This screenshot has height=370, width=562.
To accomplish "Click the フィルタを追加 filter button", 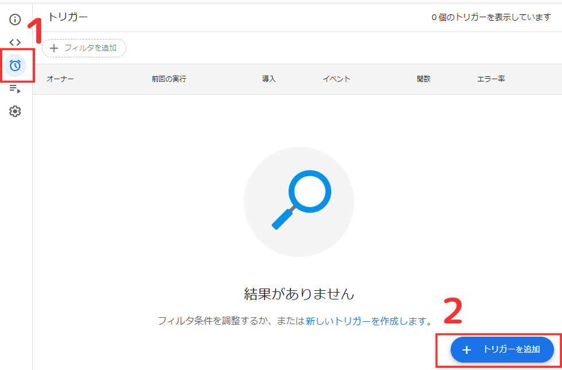I will tap(84, 48).
